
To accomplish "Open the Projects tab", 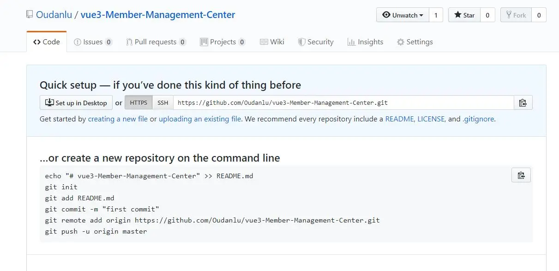I will click(222, 42).
